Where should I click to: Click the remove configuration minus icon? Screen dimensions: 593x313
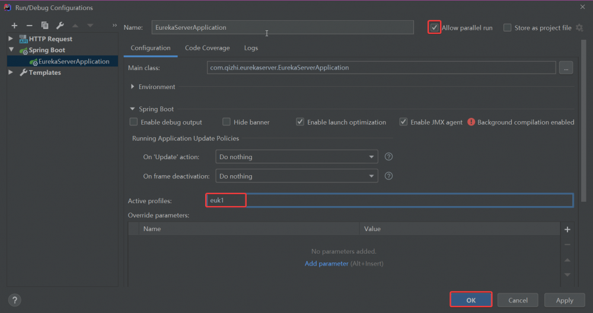(29, 26)
